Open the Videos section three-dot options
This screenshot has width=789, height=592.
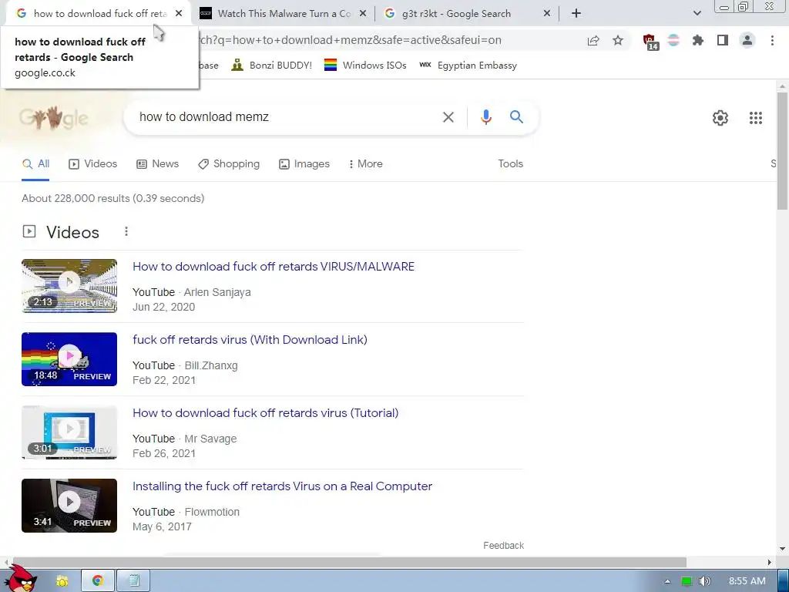[x=126, y=231]
